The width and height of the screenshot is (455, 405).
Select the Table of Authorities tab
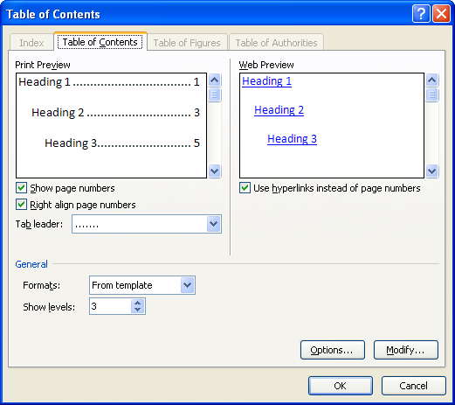pos(276,43)
